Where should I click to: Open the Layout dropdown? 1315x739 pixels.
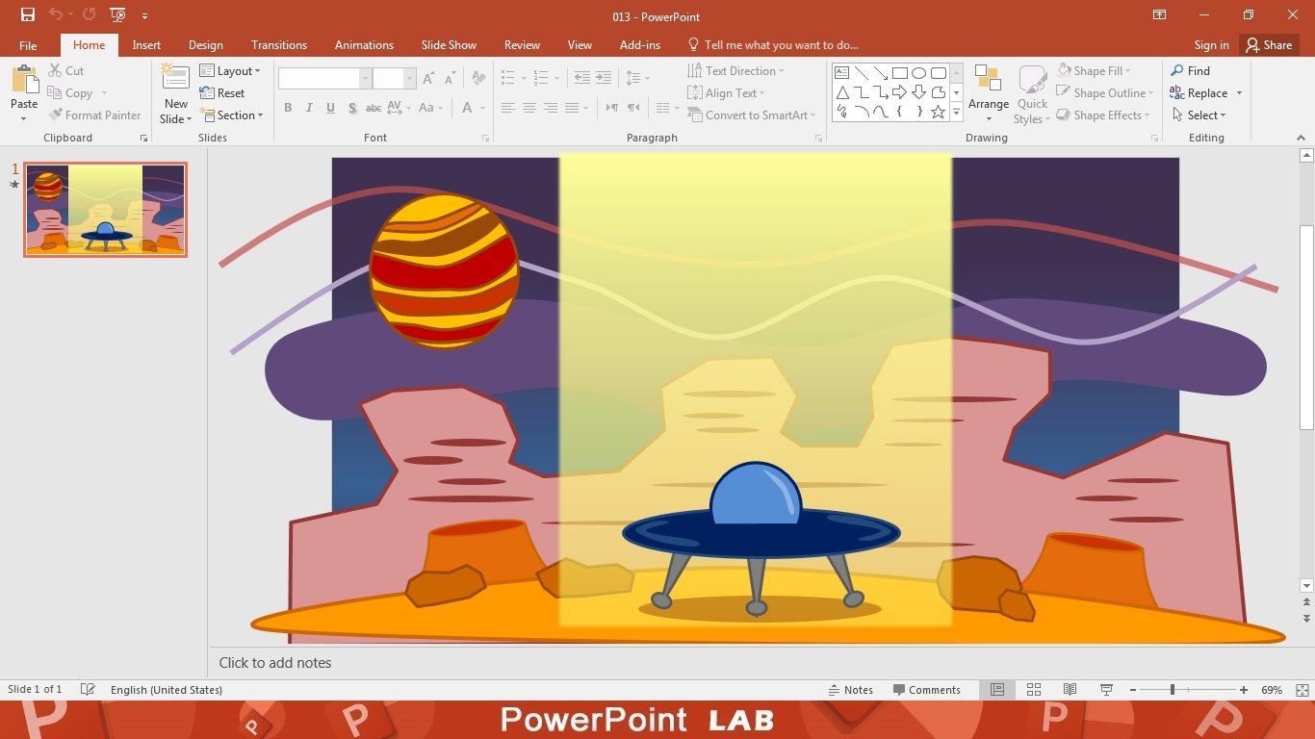click(x=230, y=71)
